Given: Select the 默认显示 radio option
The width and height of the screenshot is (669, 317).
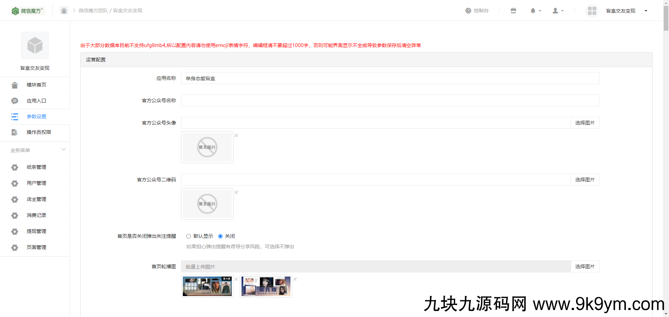Looking at the screenshot, I should coord(189,236).
